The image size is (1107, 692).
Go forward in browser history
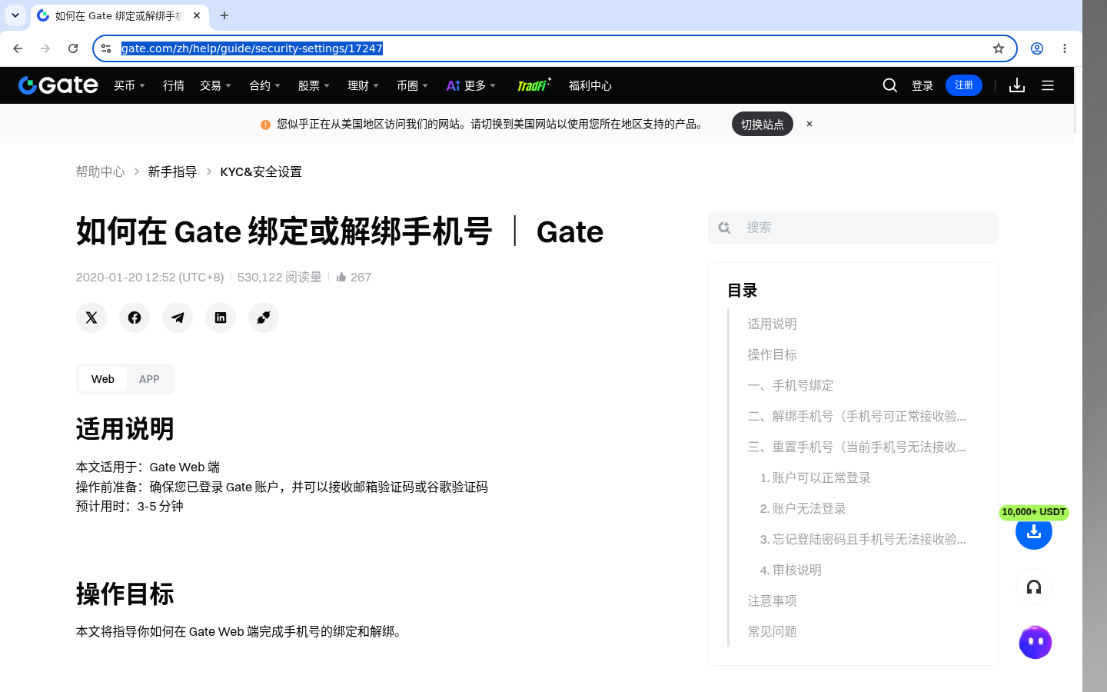coord(45,48)
